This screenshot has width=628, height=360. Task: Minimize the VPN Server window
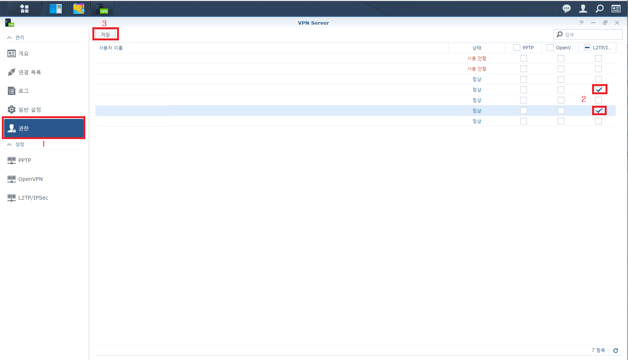tap(593, 23)
